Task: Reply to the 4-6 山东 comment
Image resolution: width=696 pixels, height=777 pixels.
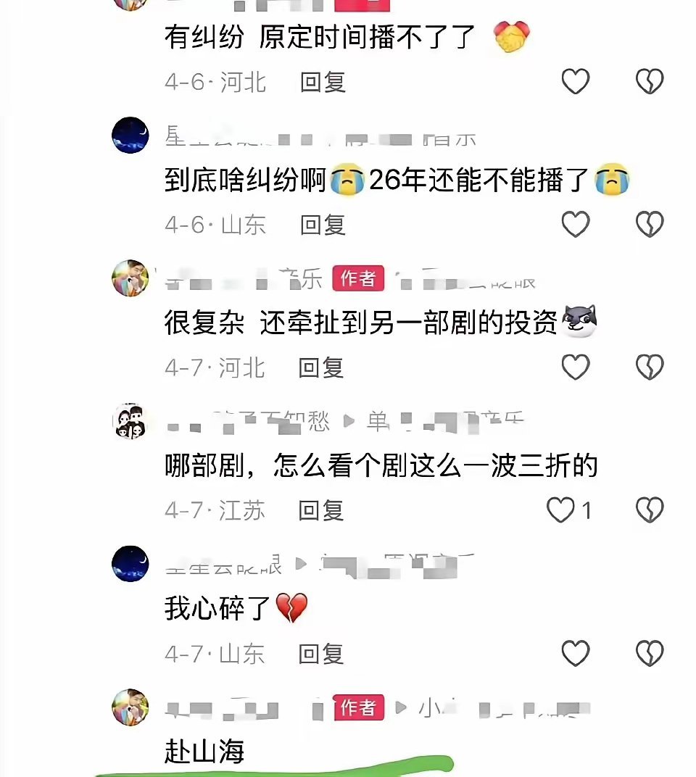Action: (323, 225)
